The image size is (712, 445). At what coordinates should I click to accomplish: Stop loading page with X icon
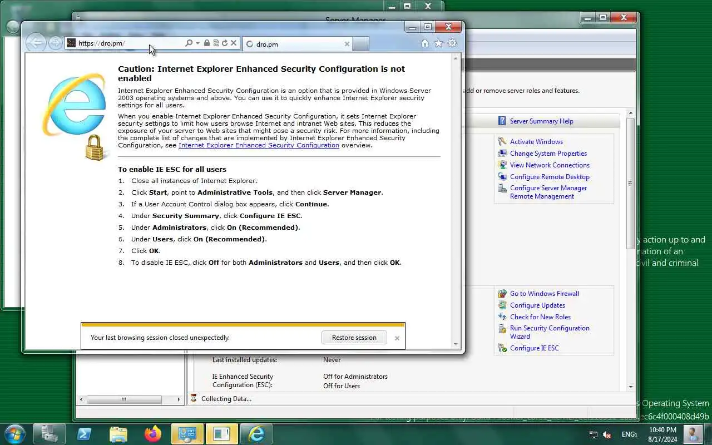(x=234, y=43)
